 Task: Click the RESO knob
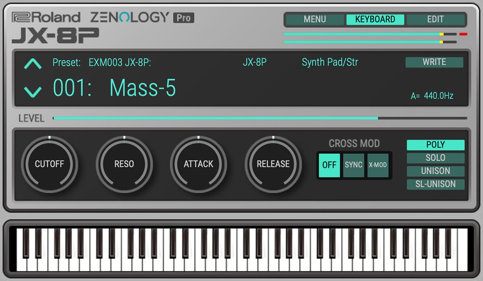(x=124, y=164)
